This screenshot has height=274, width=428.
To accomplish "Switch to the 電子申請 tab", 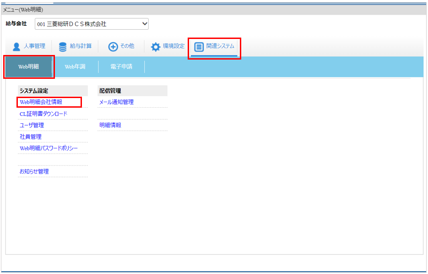I will tap(121, 67).
